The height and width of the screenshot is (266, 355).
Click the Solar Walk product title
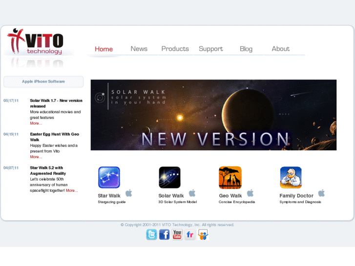(x=171, y=196)
